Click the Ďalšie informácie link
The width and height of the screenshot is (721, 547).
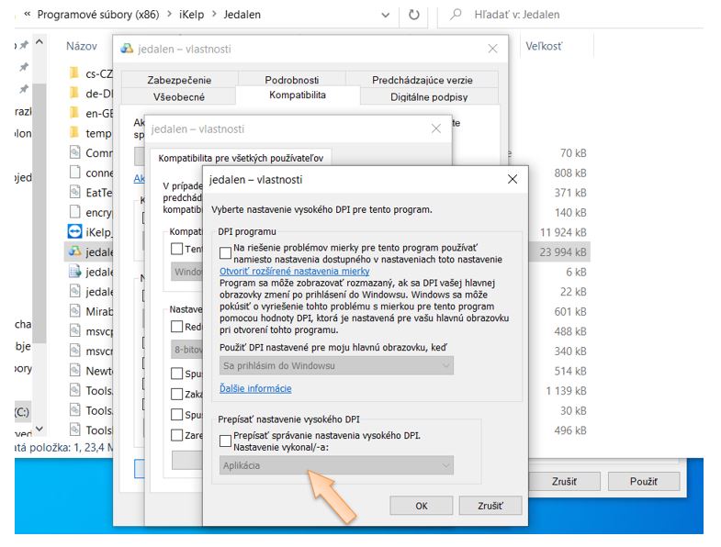point(254,388)
